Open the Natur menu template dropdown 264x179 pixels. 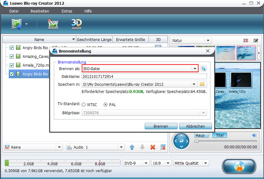point(191,41)
